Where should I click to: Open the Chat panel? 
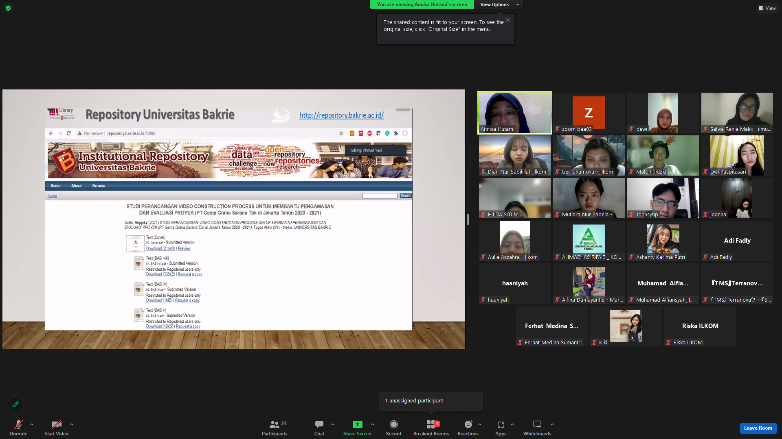319,428
